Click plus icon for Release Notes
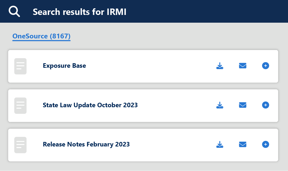The image size is (288, 171). pos(266,145)
